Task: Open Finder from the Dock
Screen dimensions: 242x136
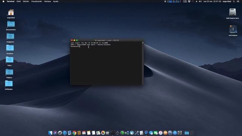Action: coord(50,133)
